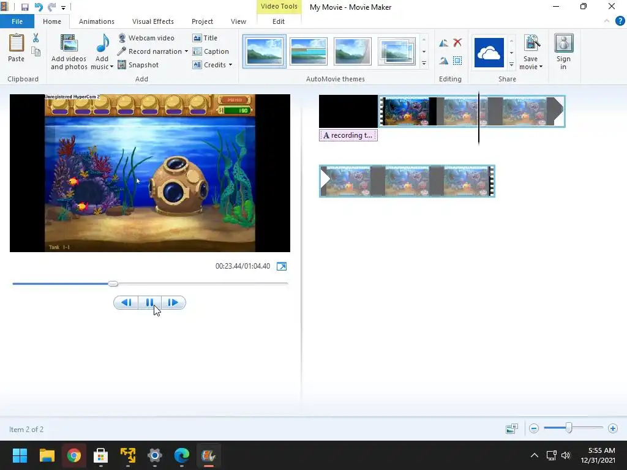Open Add videos and photos
This screenshot has height=470, width=627.
click(x=69, y=53)
